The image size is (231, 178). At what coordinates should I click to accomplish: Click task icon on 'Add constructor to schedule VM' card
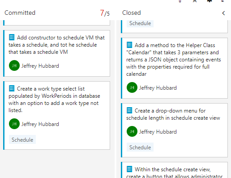12,37
